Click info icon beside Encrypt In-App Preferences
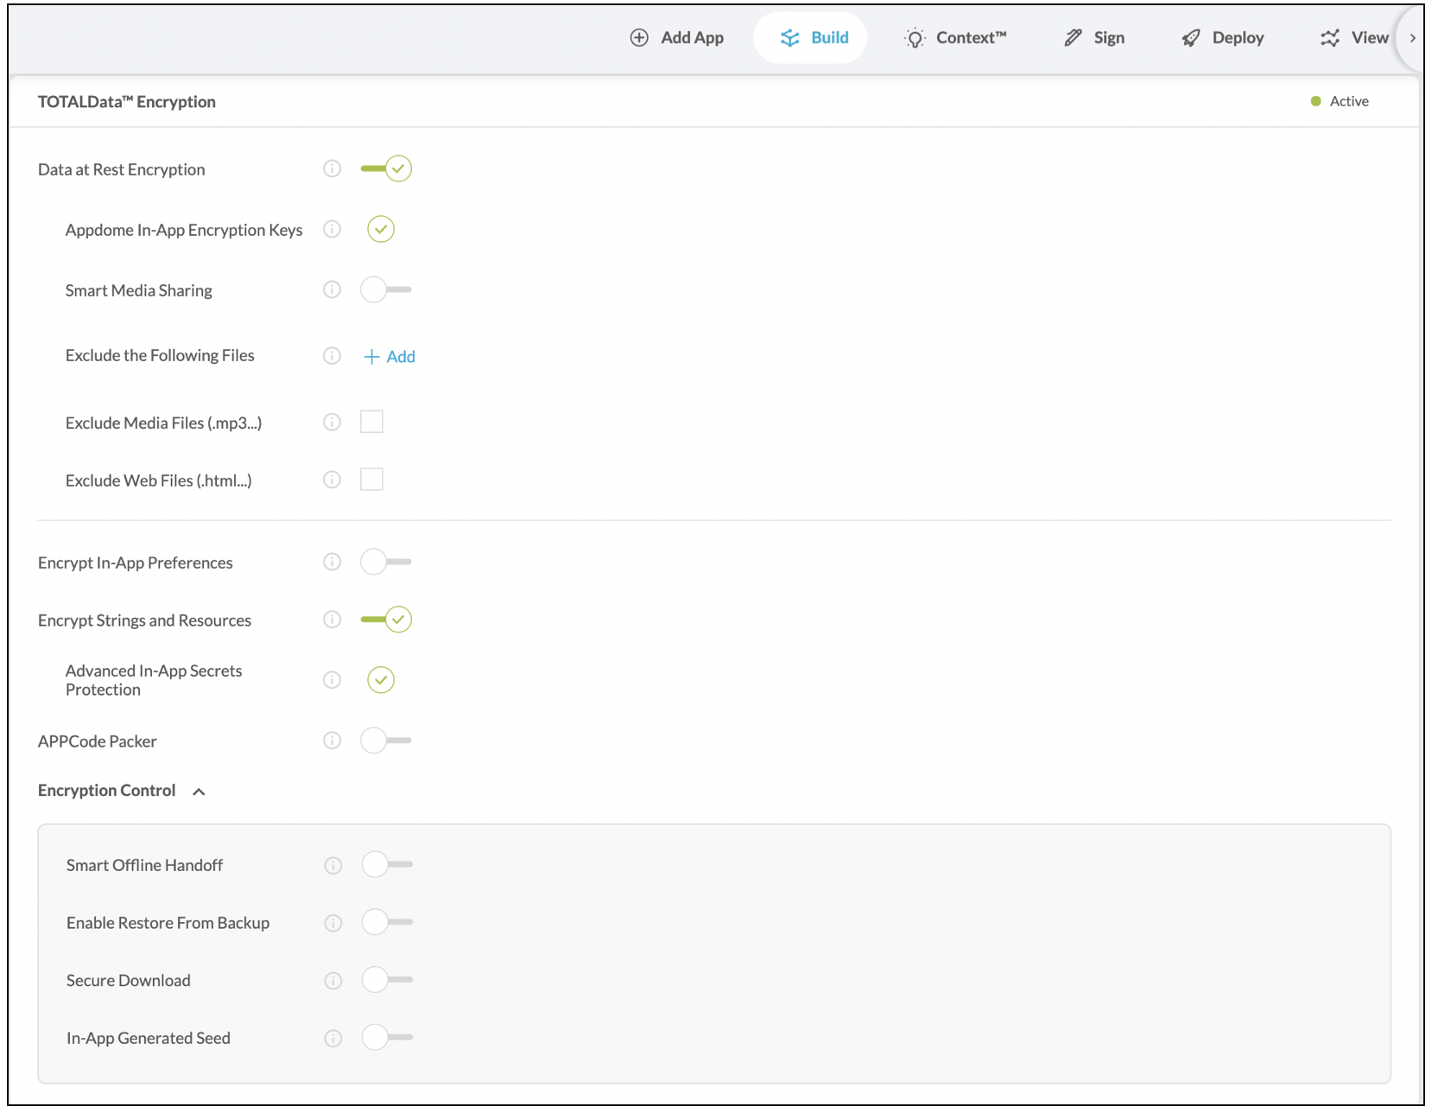Screen dimensions: 1432x1113 point(332,562)
